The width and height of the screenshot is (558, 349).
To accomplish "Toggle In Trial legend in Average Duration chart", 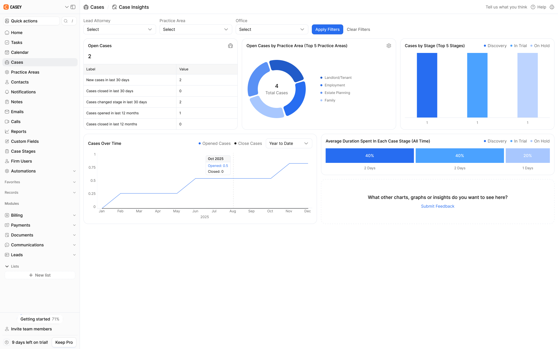I will point(518,141).
